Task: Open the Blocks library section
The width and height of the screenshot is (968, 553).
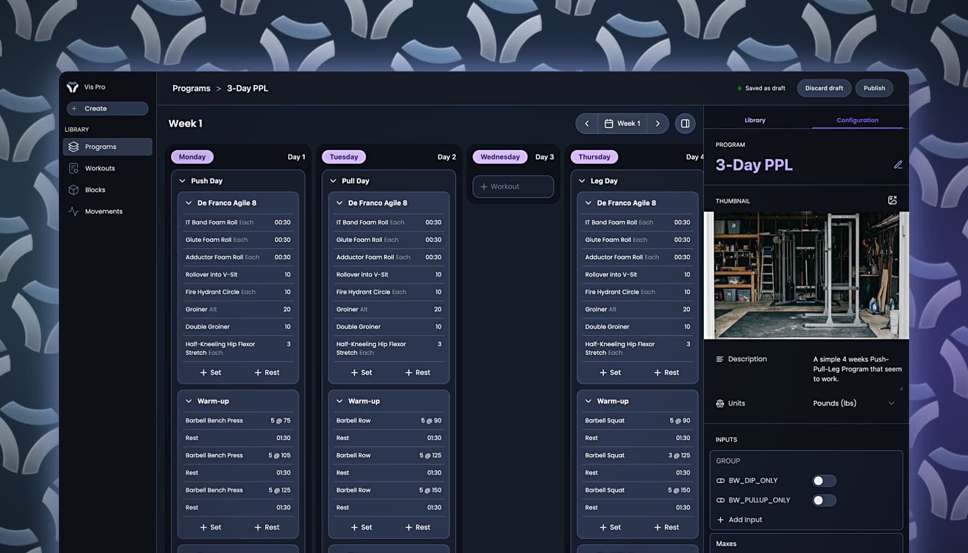Action: click(95, 190)
